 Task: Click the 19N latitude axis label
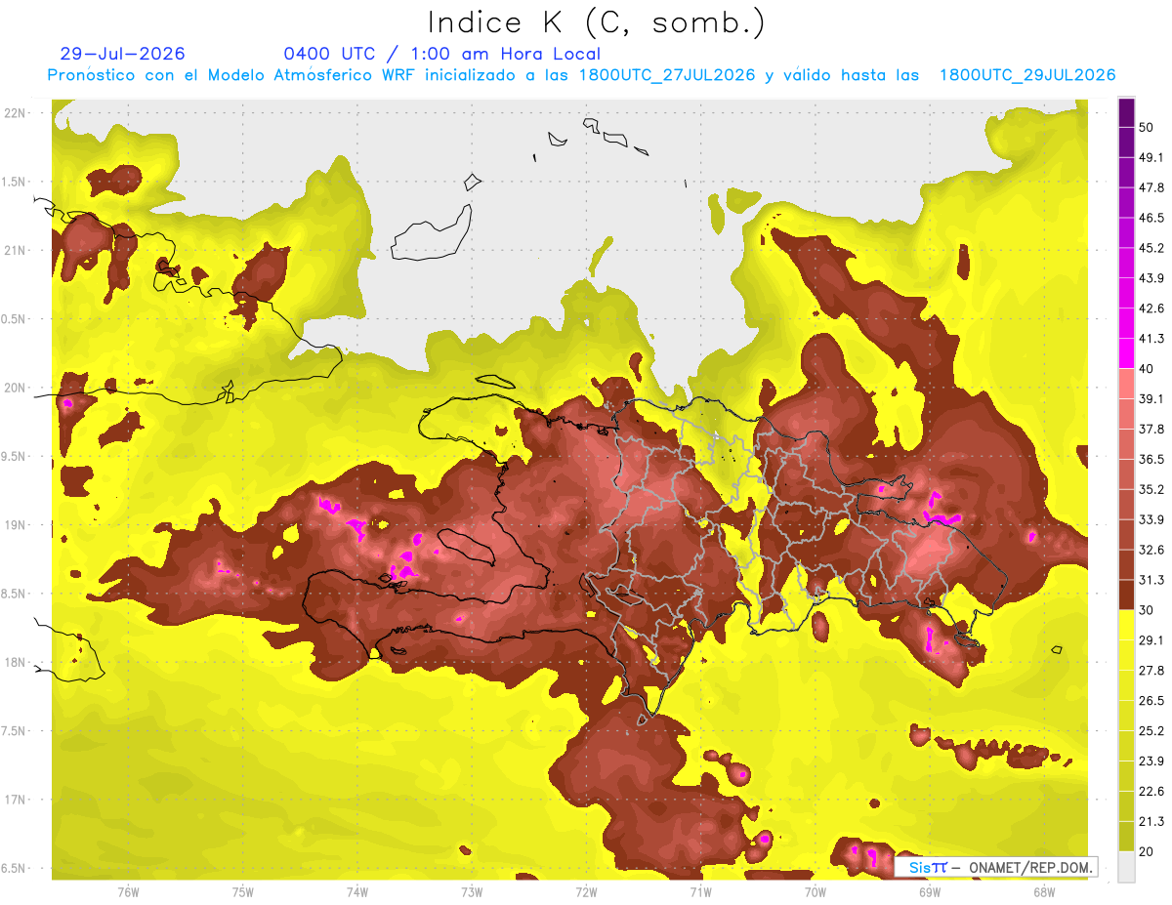tap(16, 524)
